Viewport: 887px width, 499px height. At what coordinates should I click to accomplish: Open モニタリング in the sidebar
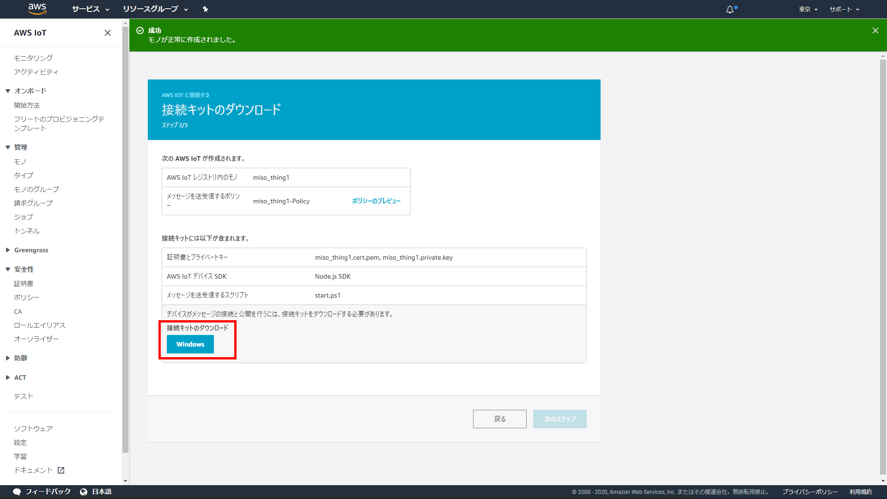point(33,58)
